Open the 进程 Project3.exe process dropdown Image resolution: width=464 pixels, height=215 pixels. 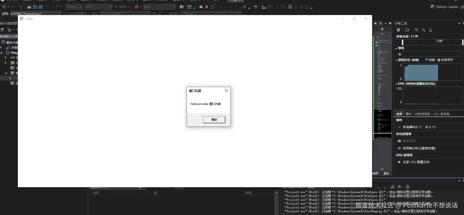(36, 14)
